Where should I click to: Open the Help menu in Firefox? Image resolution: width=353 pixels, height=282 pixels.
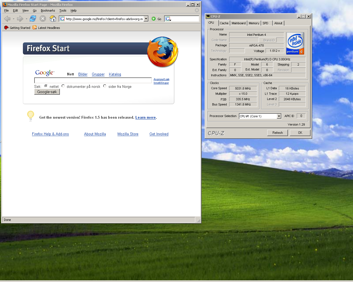tap(74, 10)
